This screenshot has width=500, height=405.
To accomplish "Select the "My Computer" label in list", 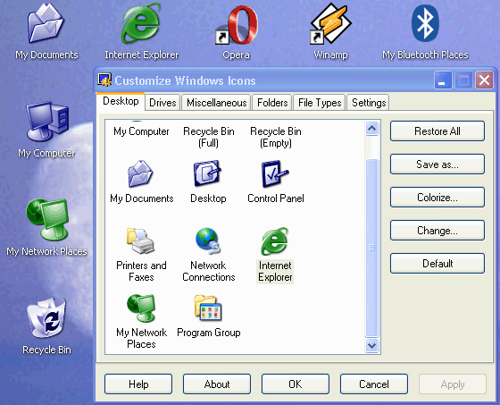I will coord(141,131).
